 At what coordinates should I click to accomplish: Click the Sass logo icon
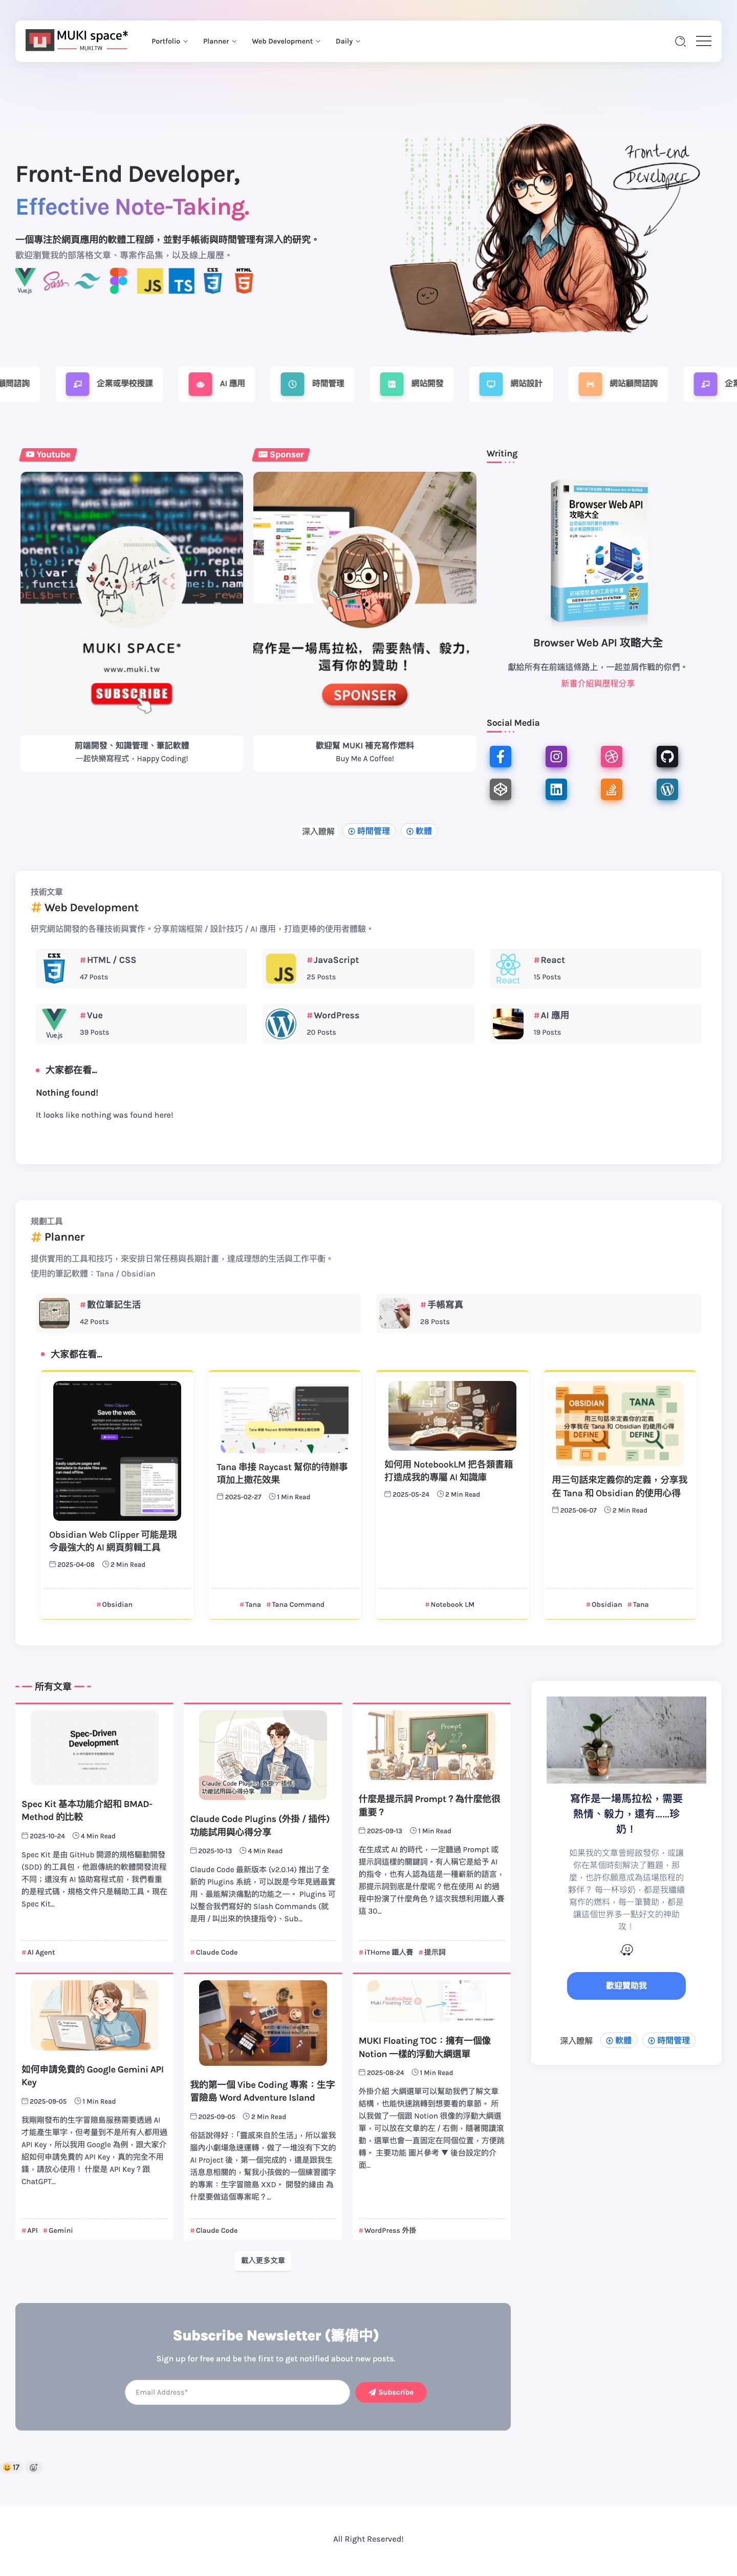(56, 282)
